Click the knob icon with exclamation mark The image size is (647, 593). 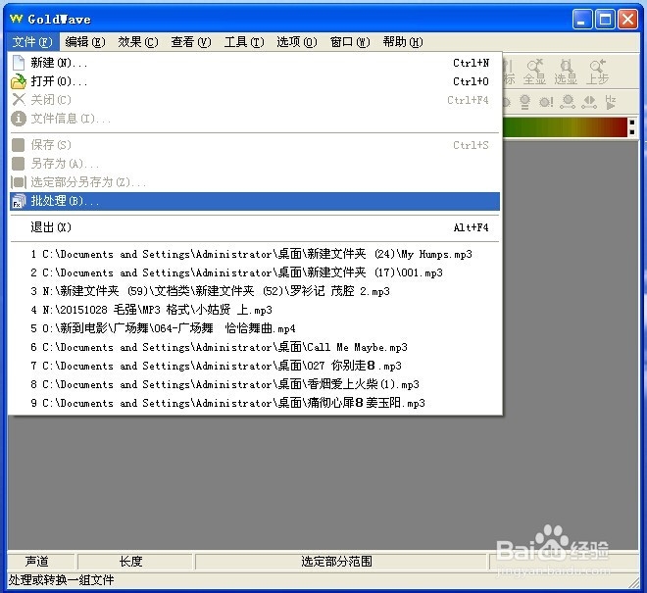(x=546, y=102)
